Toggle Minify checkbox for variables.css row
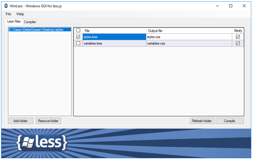This screenshot has width=253, height=160. click(x=238, y=43)
